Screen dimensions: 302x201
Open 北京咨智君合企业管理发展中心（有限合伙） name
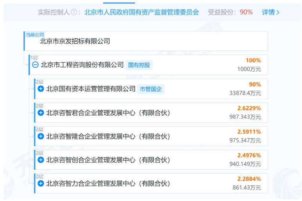[x=108, y=113]
